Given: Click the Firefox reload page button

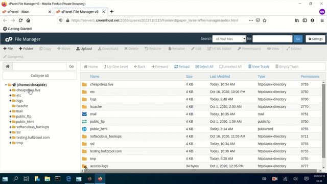Looking at the screenshot, I should (x=20, y=20).
